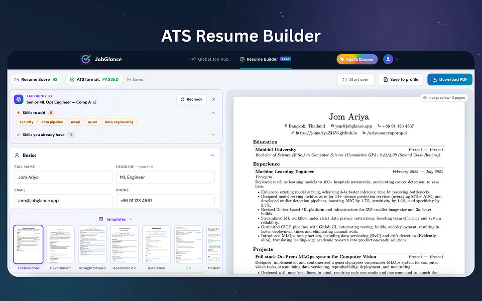Click the Full Name input field

pyautogui.click(x=64, y=177)
